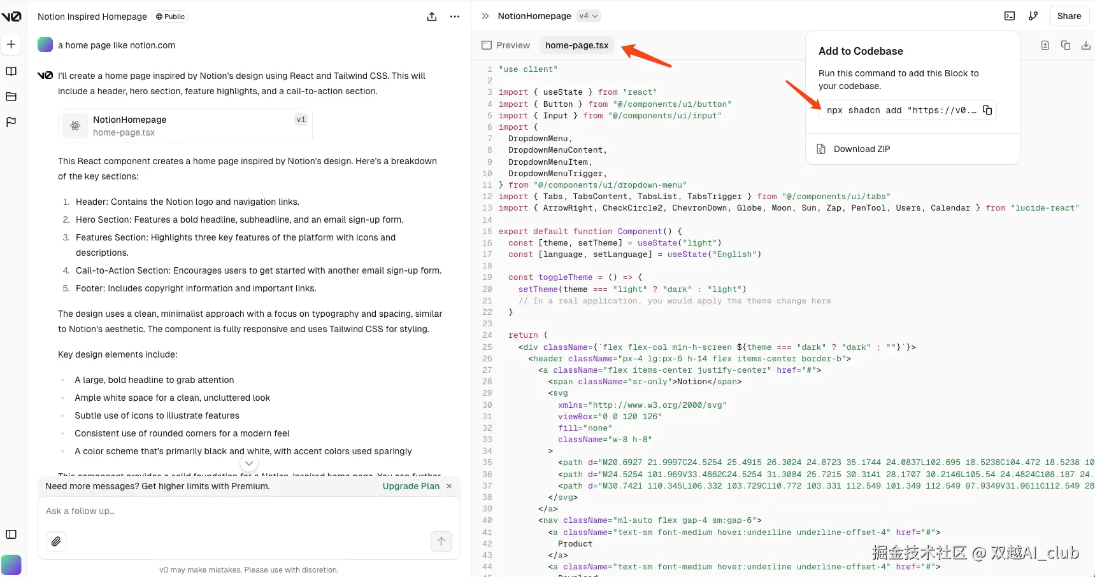Switch to the Preview tab
Screen dimensions: 1095x577
(506, 45)
